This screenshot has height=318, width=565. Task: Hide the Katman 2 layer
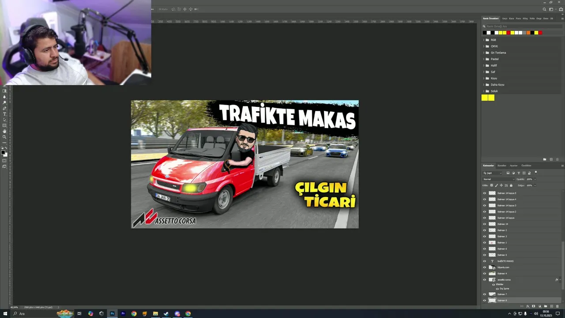click(484, 230)
